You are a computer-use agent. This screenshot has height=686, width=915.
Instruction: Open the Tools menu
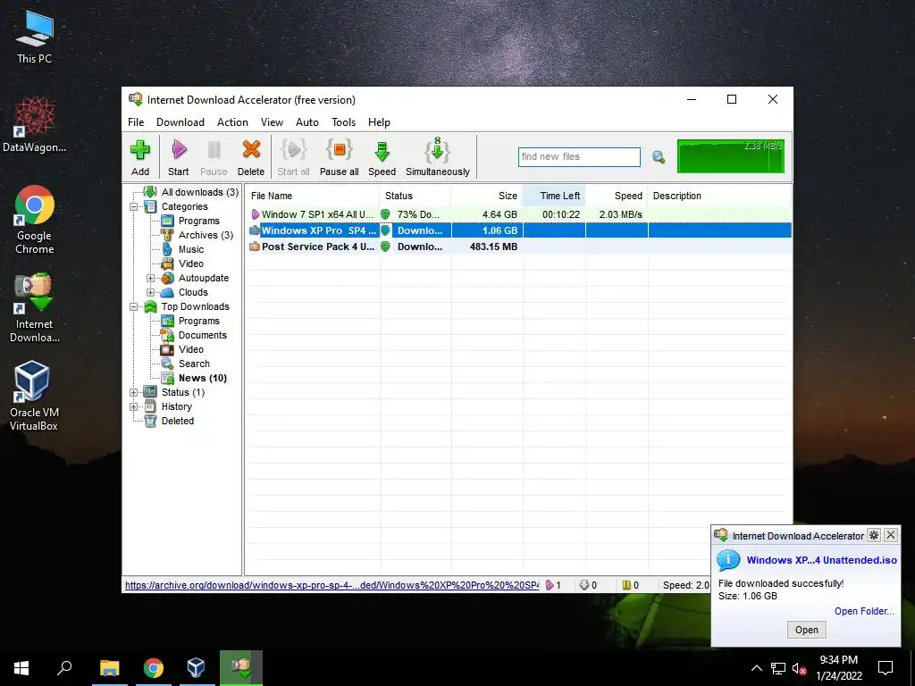point(344,121)
